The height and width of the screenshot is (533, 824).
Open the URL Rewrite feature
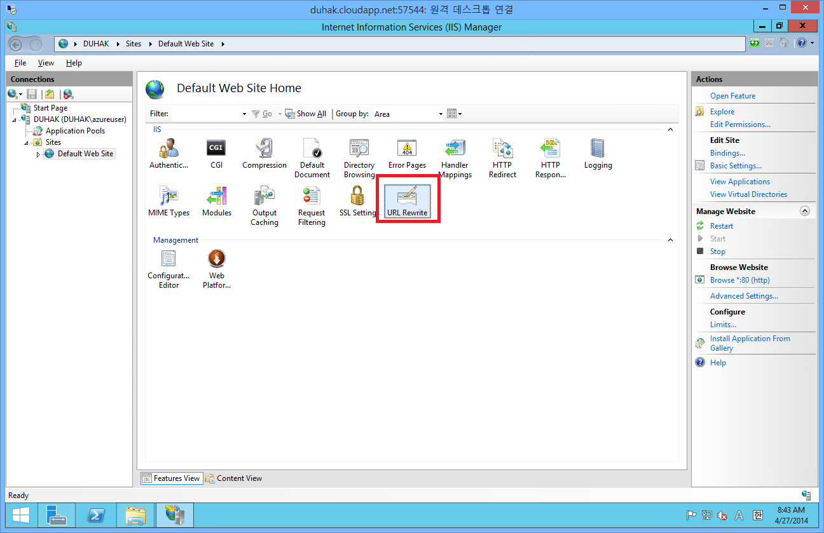tap(407, 201)
